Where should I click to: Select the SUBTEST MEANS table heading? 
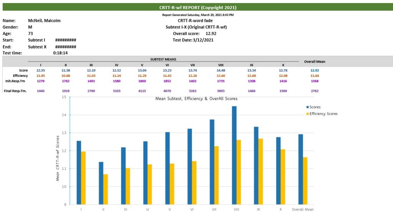coord(163,60)
